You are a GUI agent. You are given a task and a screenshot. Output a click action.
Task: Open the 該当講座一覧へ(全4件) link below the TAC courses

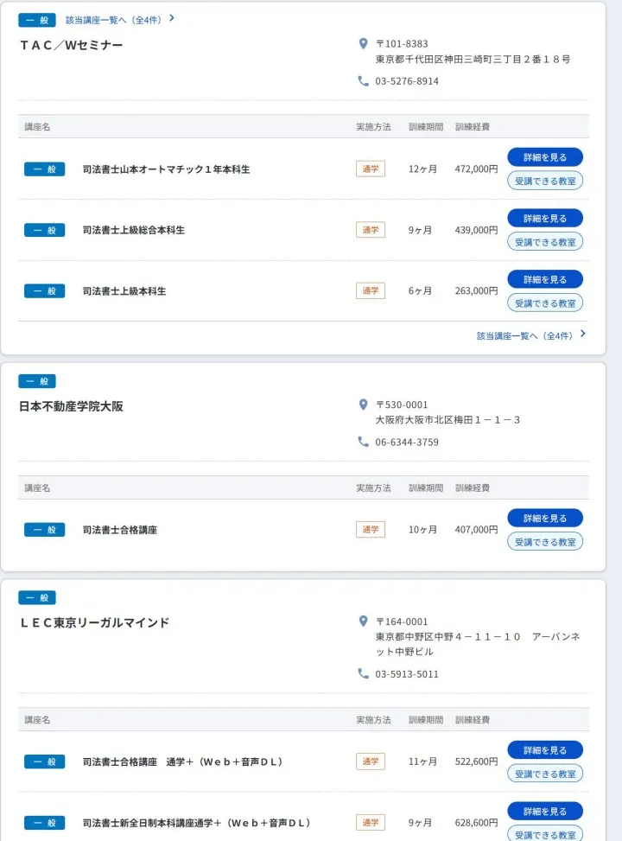coord(524,335)
